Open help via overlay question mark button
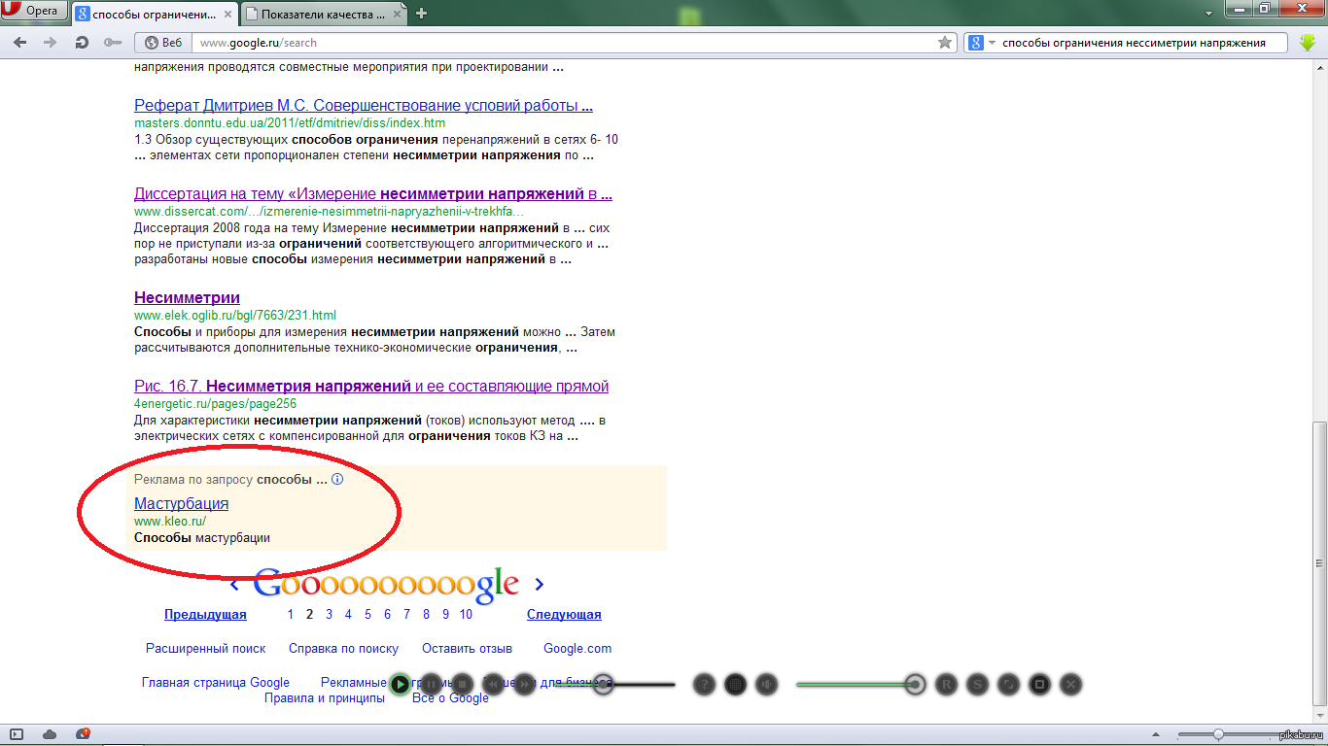 point(705,684)
